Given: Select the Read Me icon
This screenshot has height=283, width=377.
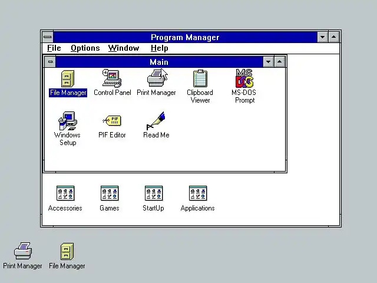Looking at the screenshot, I should (x=156, y=120).
